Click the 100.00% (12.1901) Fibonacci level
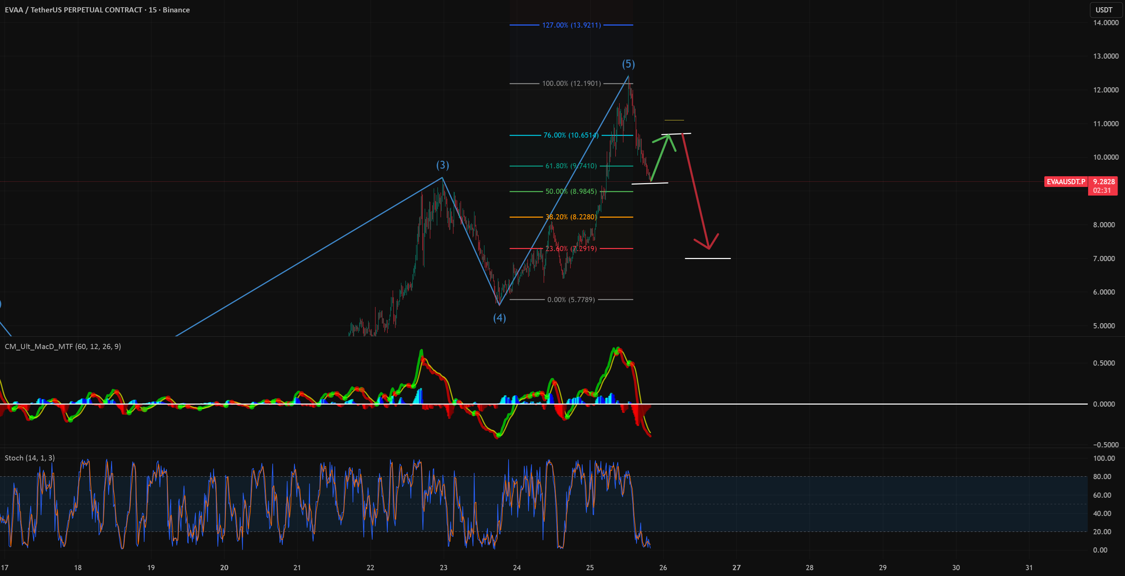1125x576 pixels. pos(571,83)
